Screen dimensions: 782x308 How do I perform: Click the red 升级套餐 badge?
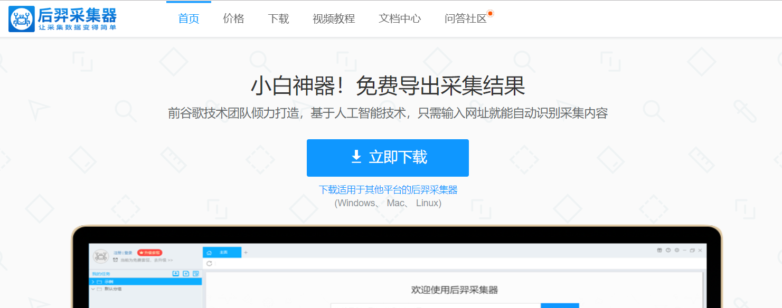(150, 253)
